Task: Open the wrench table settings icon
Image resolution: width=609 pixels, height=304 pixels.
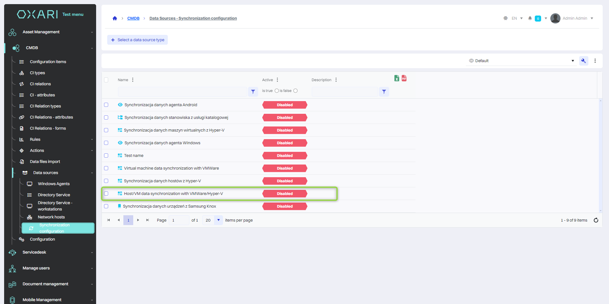Action: 583,61
